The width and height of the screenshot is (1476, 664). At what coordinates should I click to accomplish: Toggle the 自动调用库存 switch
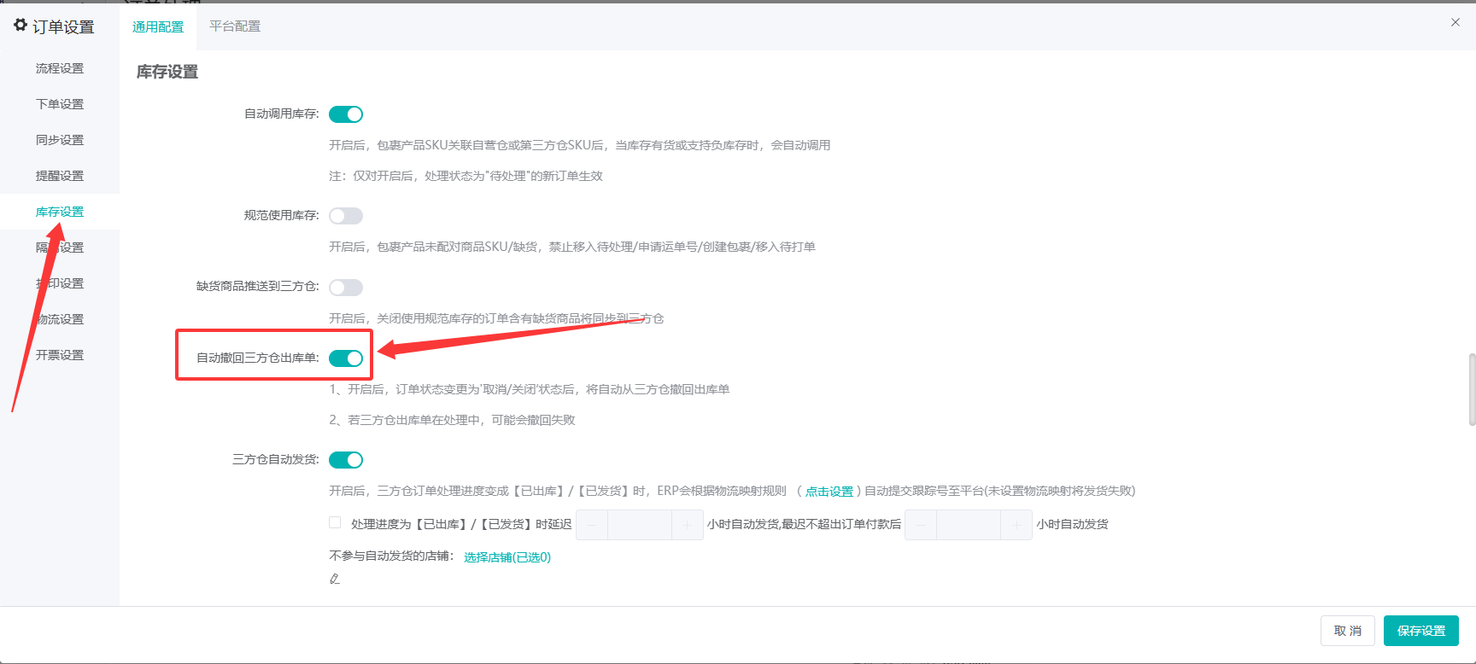(x=346, y=114)
